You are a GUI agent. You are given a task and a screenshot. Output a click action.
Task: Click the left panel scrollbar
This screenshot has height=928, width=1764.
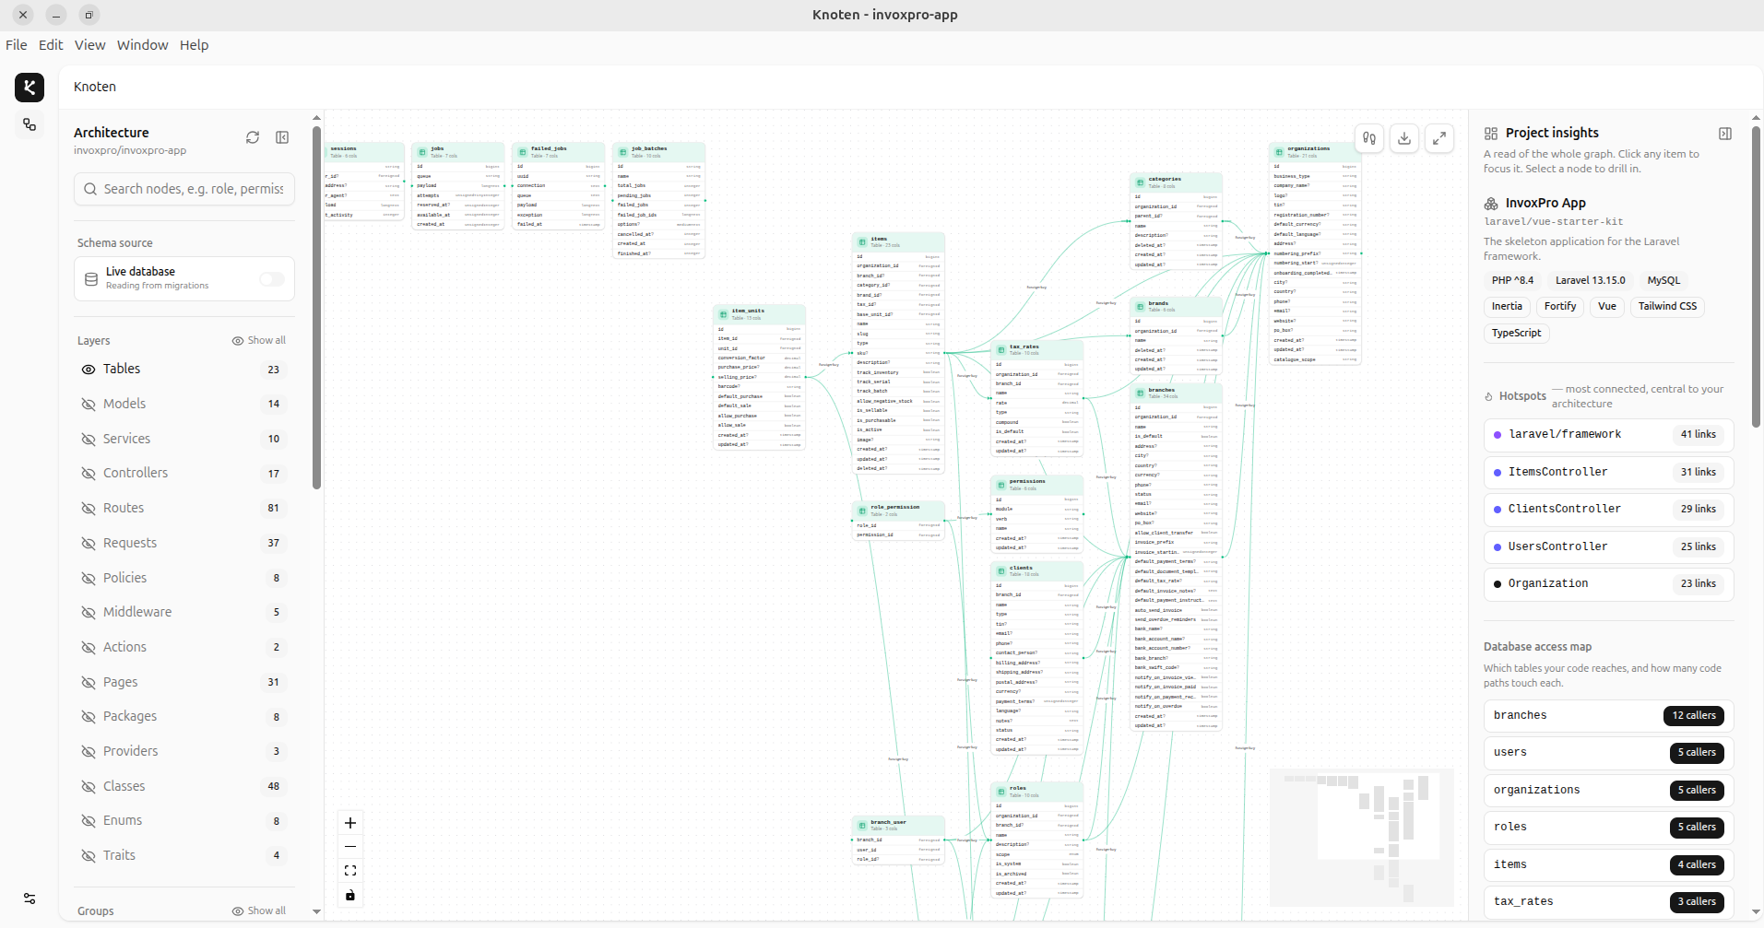pos(316,306)
